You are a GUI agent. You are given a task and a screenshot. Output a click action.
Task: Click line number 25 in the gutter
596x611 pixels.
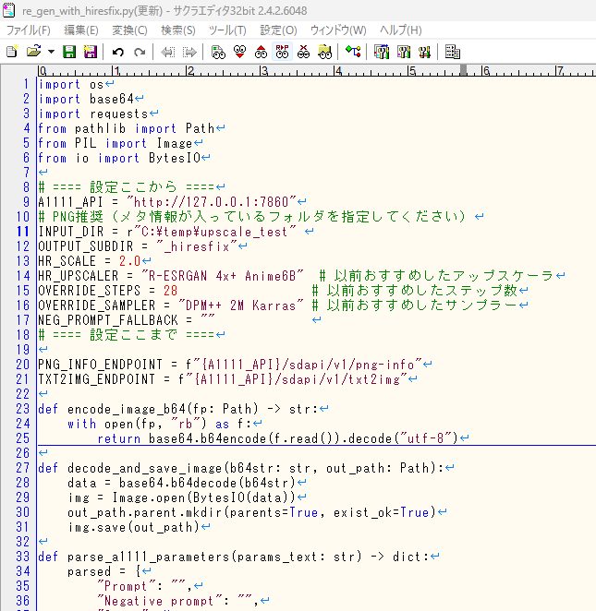tap(23, 438)
